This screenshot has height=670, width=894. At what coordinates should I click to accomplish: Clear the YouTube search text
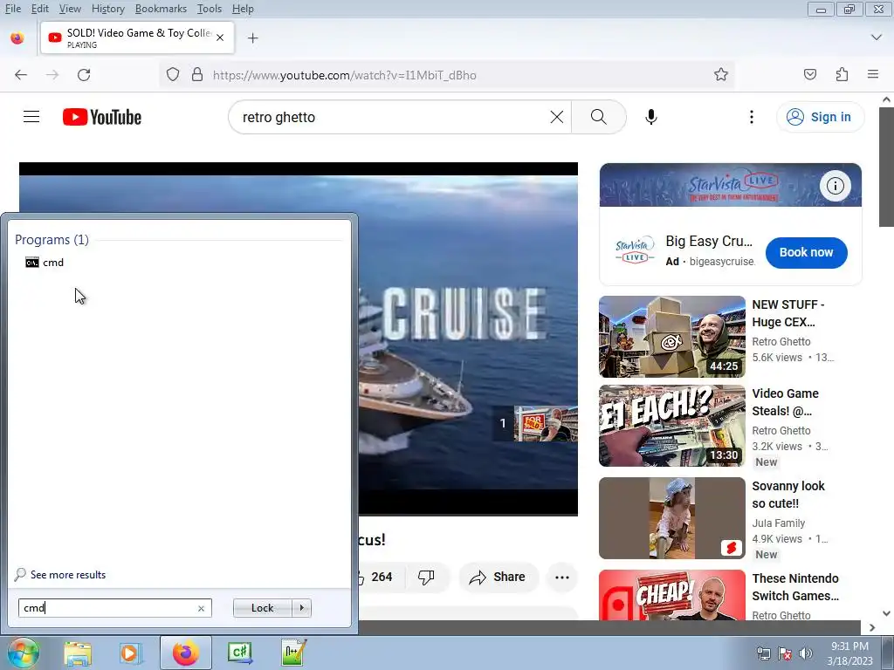pyautogui.click(x=556, y=117)
